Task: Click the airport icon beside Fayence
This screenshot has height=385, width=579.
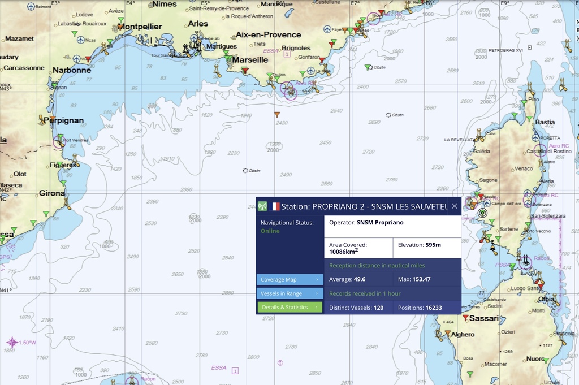Action: (327, 29)
